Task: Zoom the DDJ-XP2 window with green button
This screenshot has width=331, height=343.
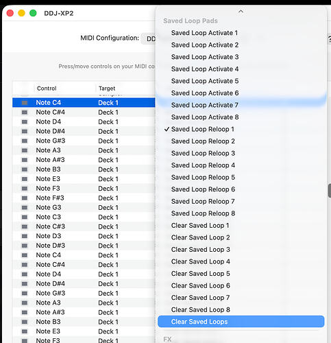Action: (33, 13)
